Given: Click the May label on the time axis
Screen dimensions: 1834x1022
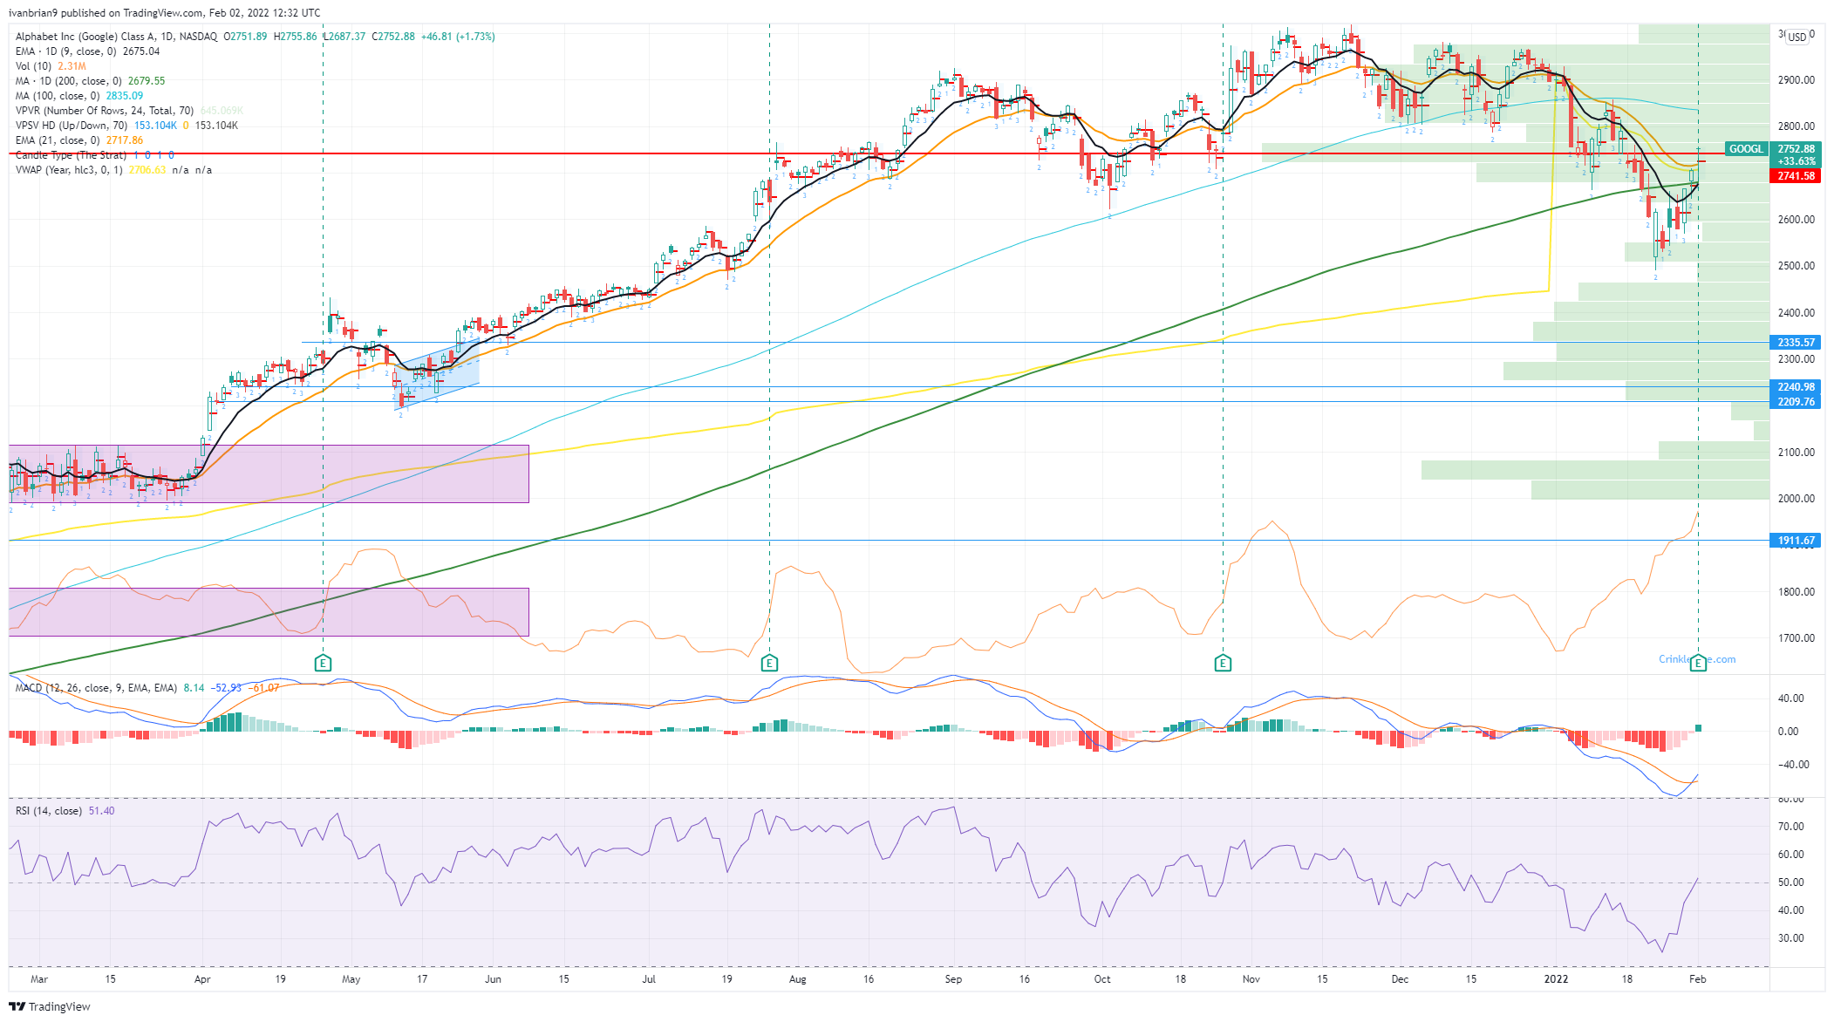Looking at the screenshot, I should 351,979.
